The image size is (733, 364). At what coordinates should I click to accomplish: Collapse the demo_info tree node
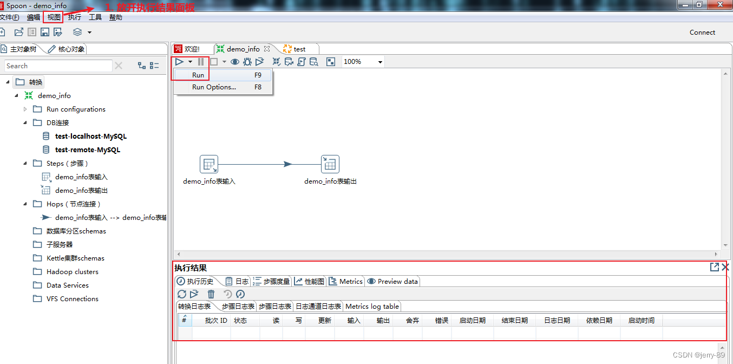(x=16, y=95)
